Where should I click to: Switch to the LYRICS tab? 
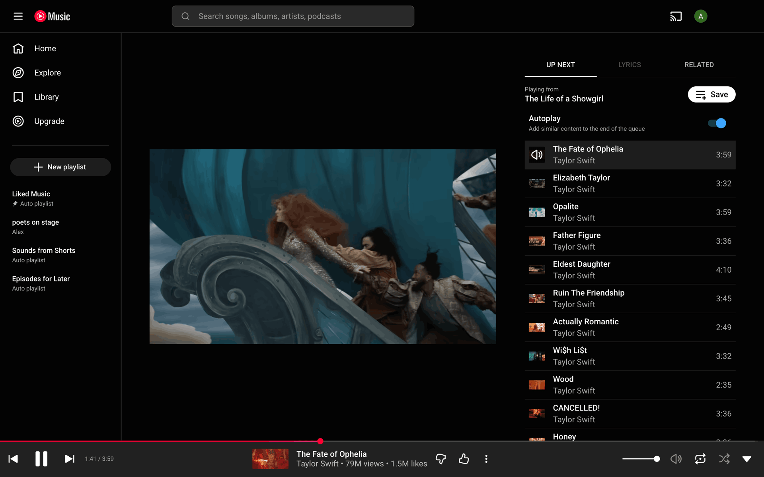pyautogui.click(x=630, y=65)
